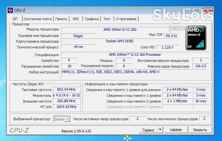
Task: Click the AMD Athlon II X2 logo
Action: [196, 38]
